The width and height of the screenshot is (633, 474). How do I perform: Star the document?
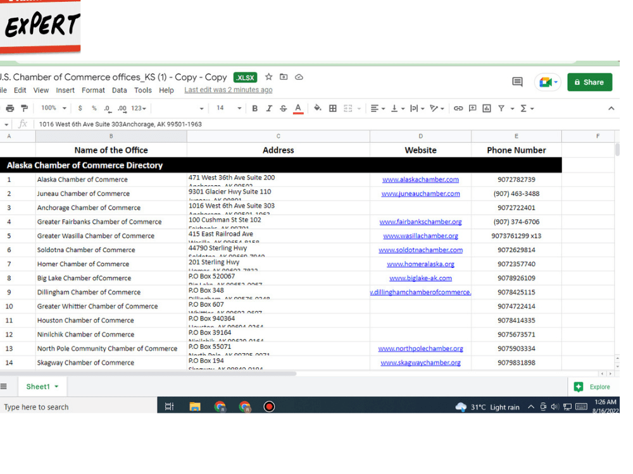pyautogui.click(x=269, y=76)
